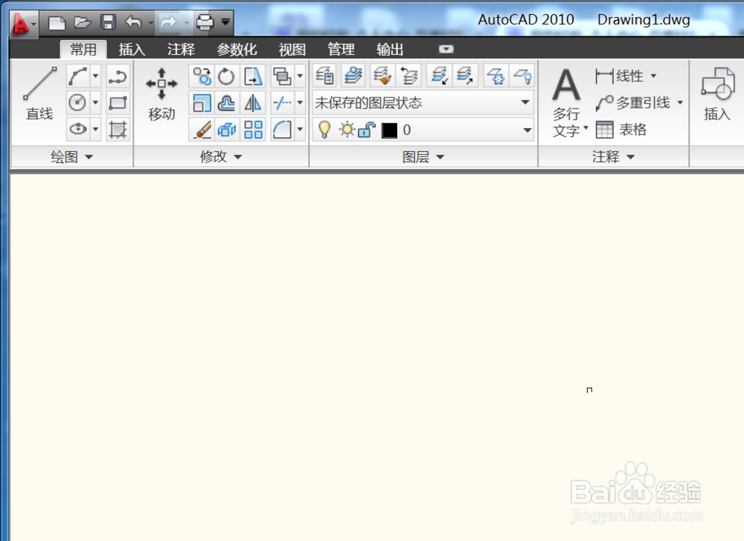This screenshot has width=744, height=541.
Task: Open Layer Properties manager icon
Action: [325, 76]
